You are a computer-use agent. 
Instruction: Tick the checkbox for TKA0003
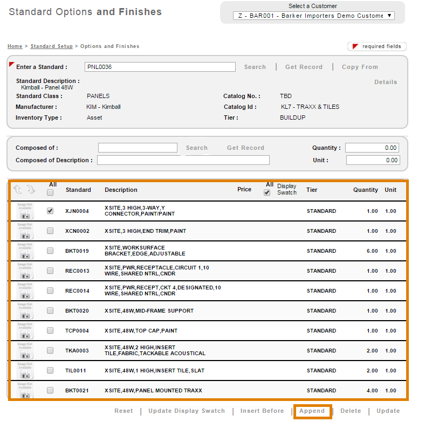point(50,351)
